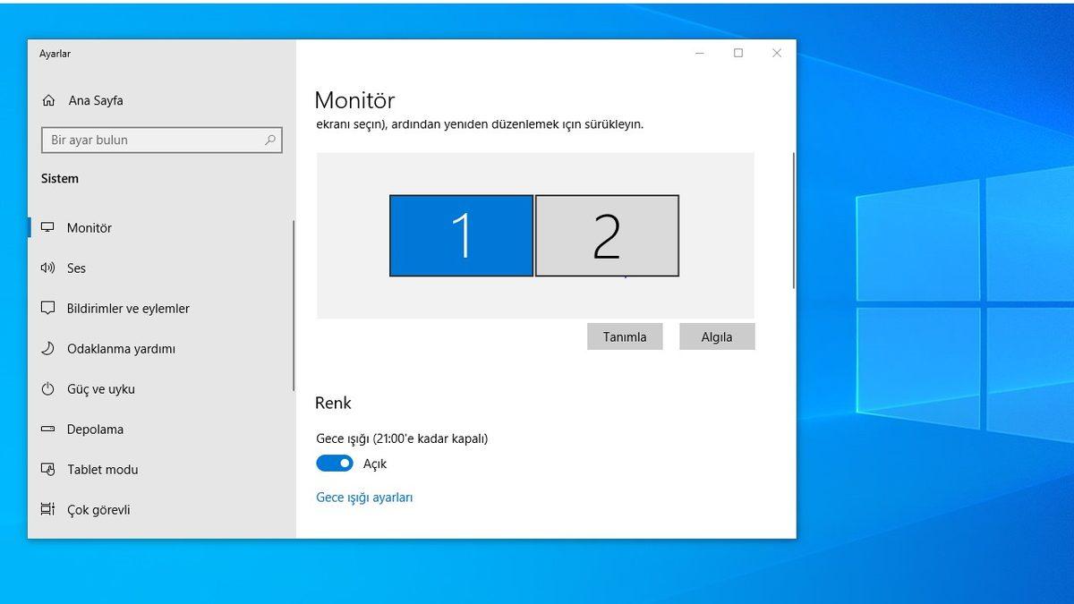Click the Ana Sayfa home icon
The height and width of the screenshot is (604, 1074).
coord(49,100)
